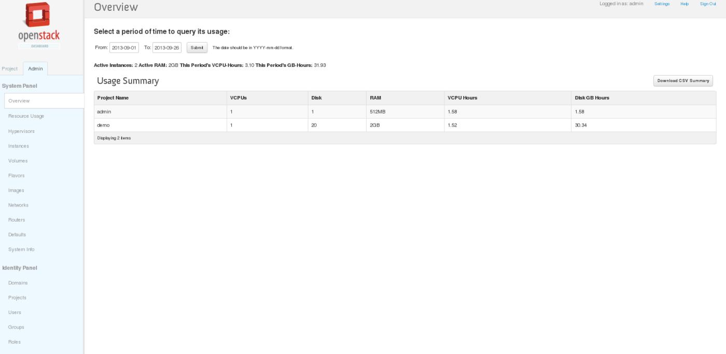
Task: Open System Info from the sidebar
Action: point(21,250)
